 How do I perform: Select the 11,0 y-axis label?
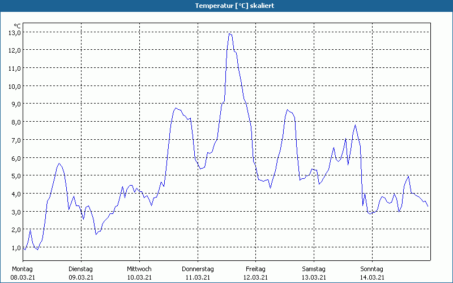tap(15, 68)
